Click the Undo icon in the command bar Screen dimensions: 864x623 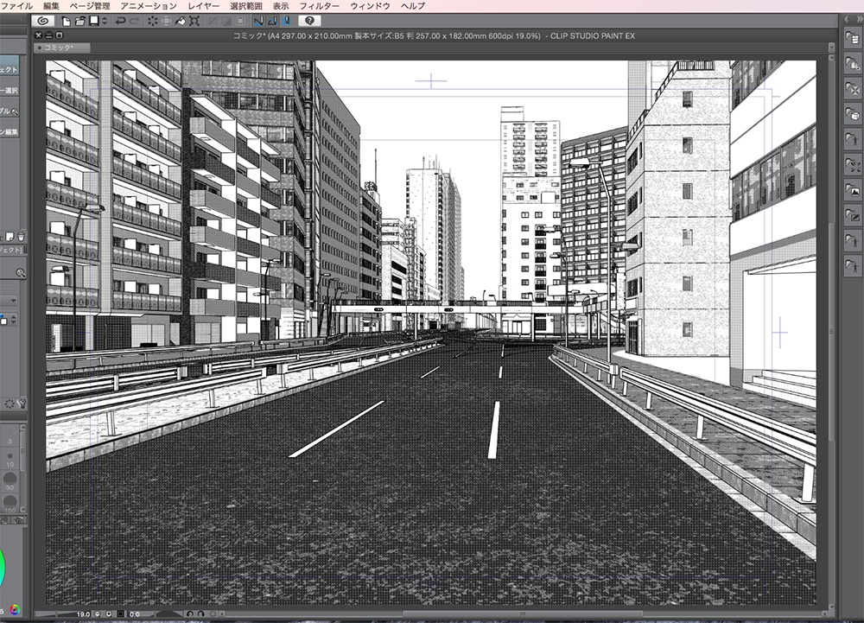119,22
